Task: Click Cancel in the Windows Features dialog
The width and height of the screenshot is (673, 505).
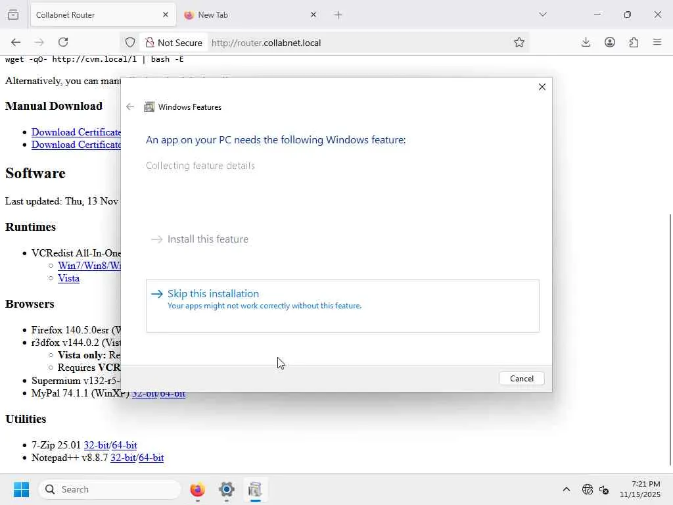Action: (521, 378)
